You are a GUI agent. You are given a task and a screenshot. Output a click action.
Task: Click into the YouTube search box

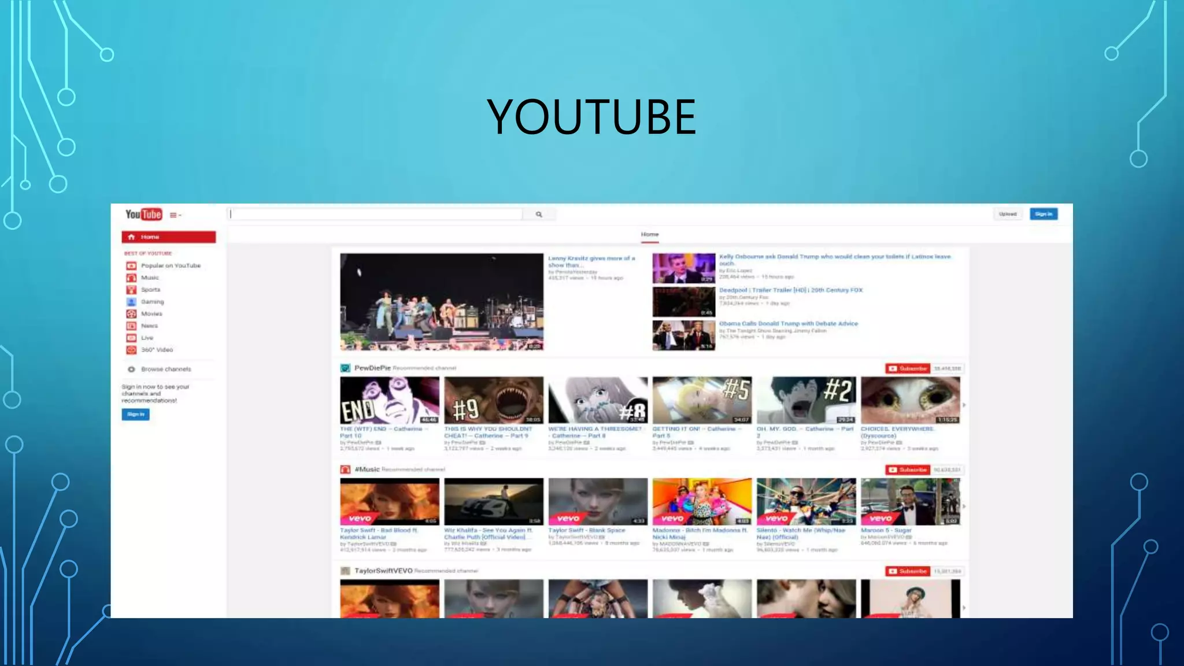pyautogui.click(x=375, y=214)
